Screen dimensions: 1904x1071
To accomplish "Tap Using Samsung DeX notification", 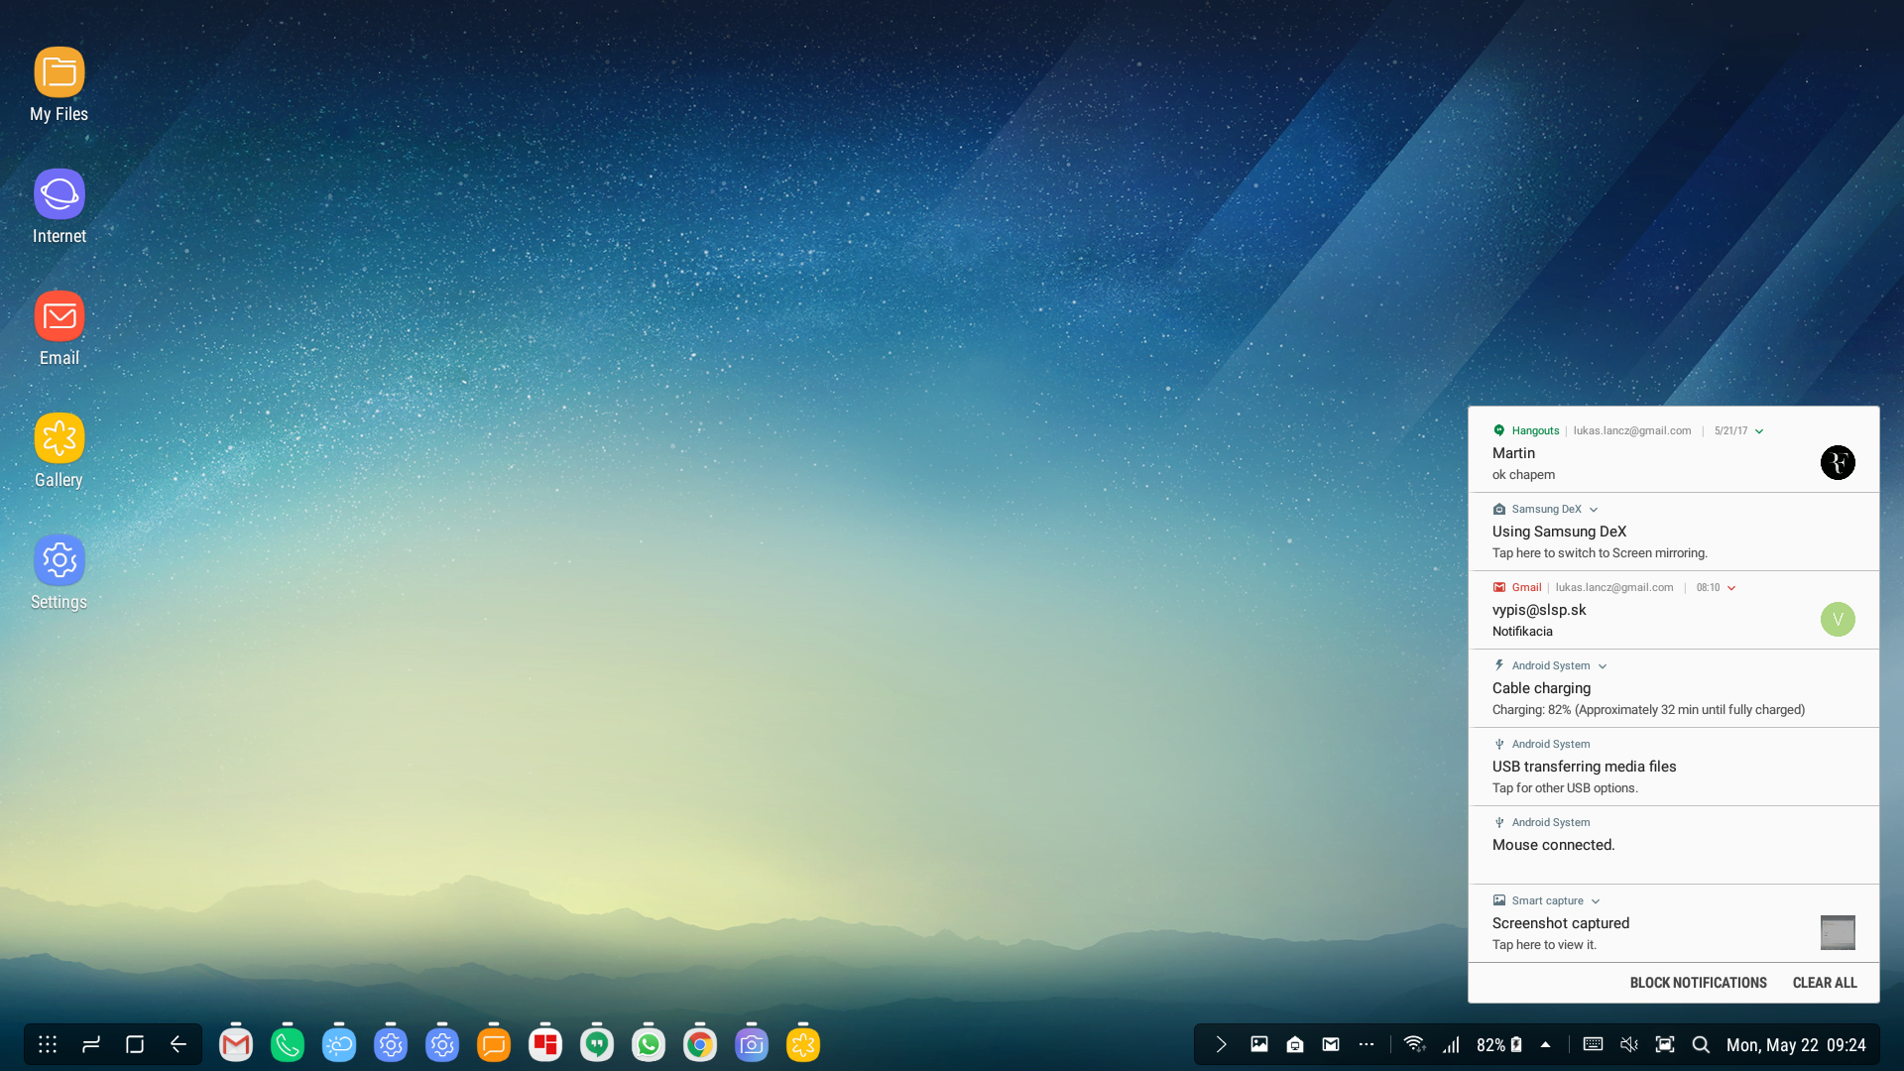I will 1674,532.
